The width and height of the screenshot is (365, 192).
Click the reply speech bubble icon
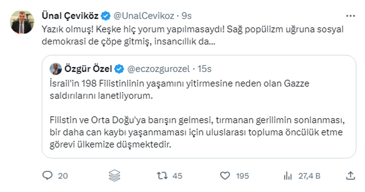coord(48,176)
